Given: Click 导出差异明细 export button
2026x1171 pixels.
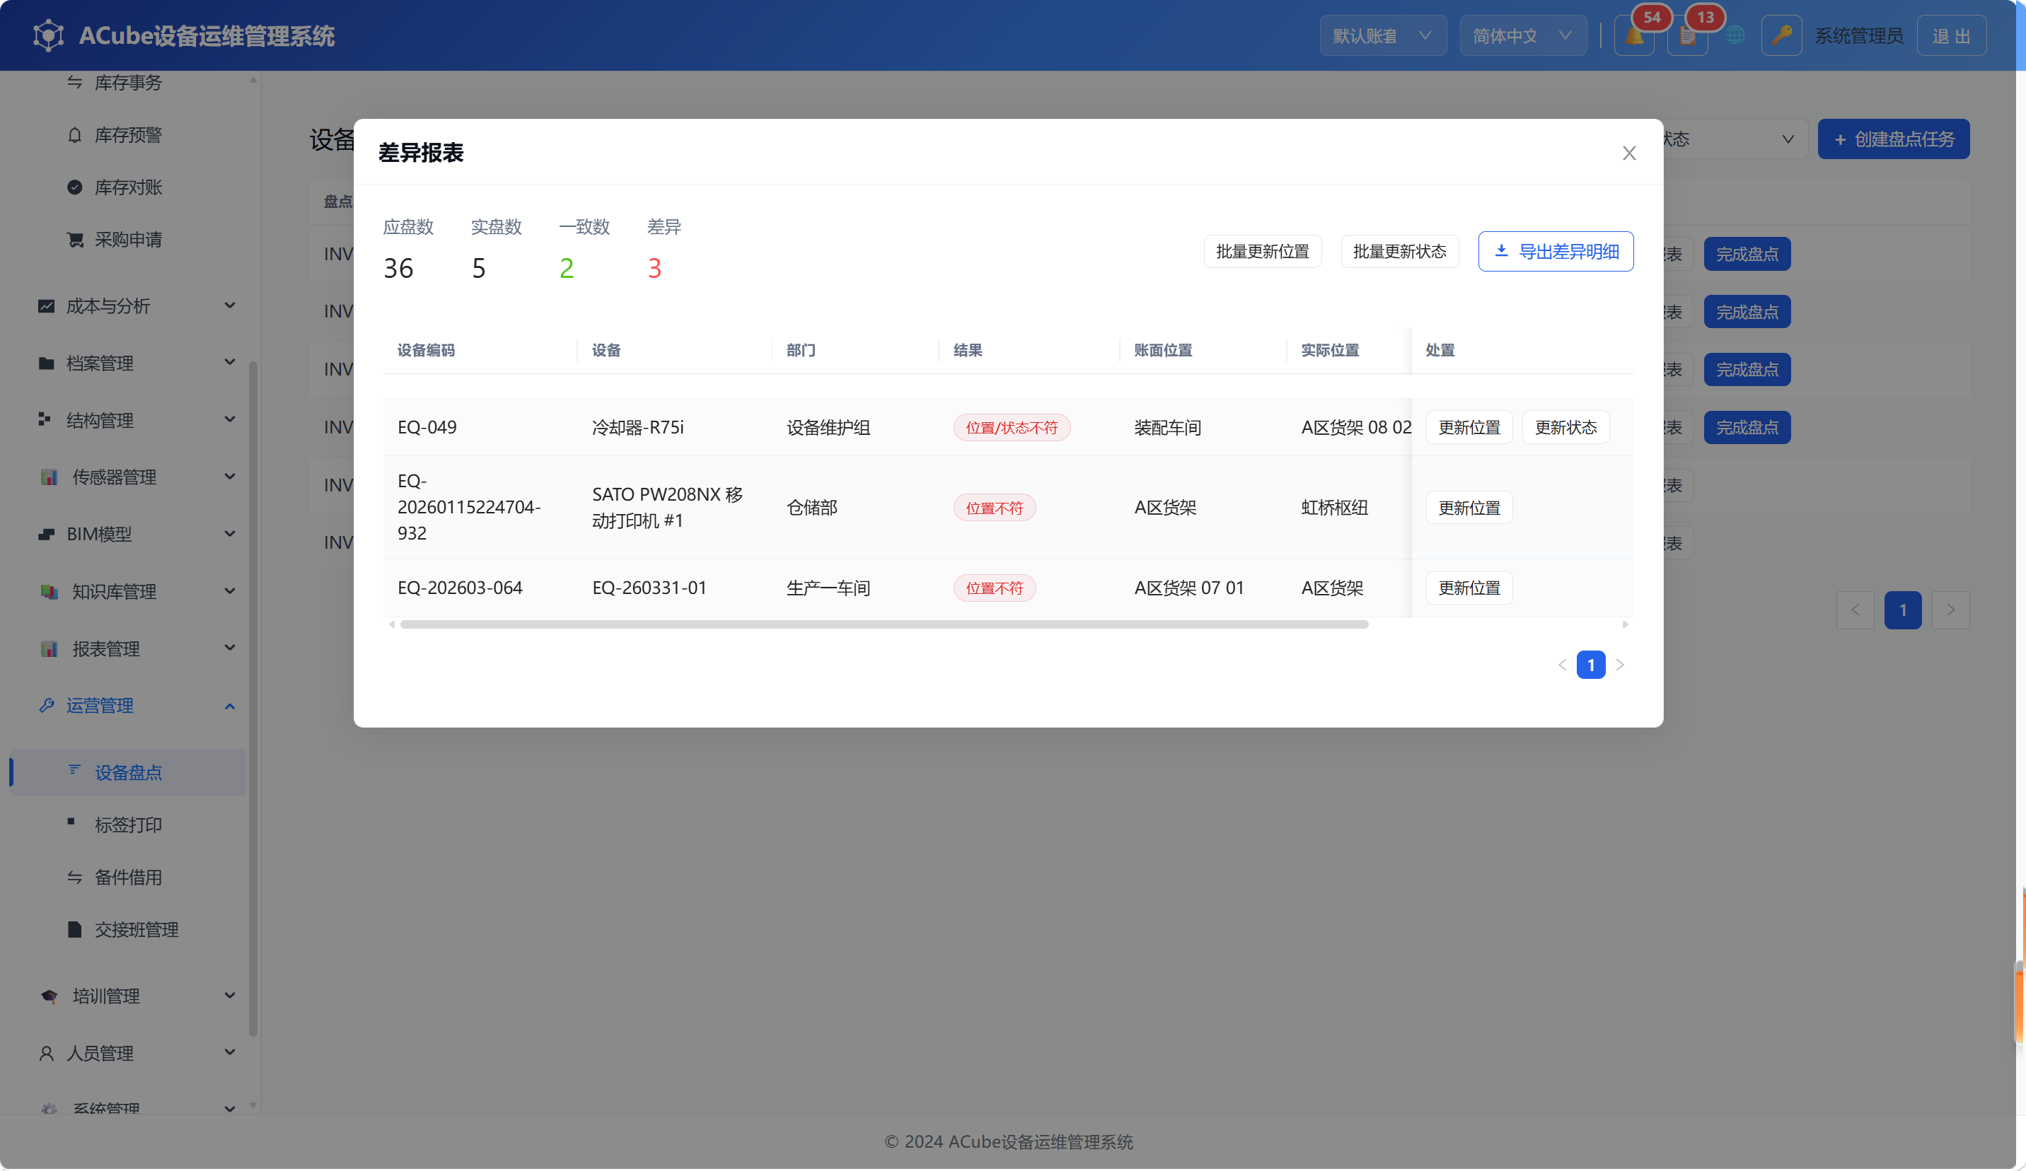Looking at the screenshot, I should pos(1556,252).
